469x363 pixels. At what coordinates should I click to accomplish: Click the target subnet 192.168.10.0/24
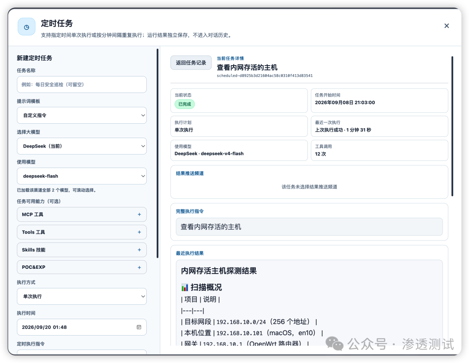click(241, 322)
